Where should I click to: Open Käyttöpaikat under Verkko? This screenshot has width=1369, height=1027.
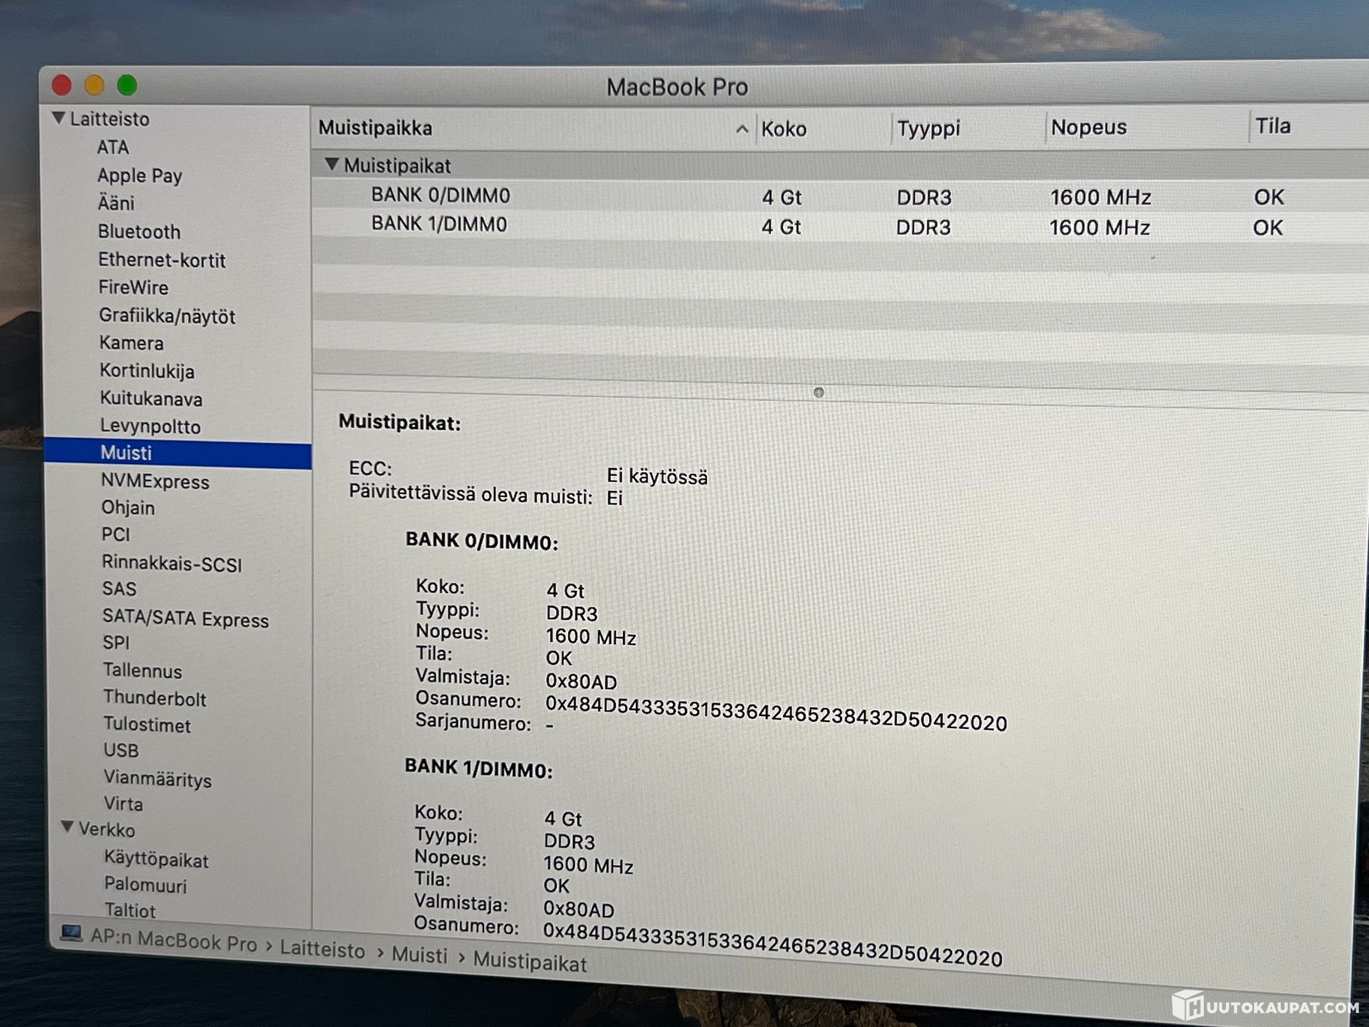coord(156,860)
